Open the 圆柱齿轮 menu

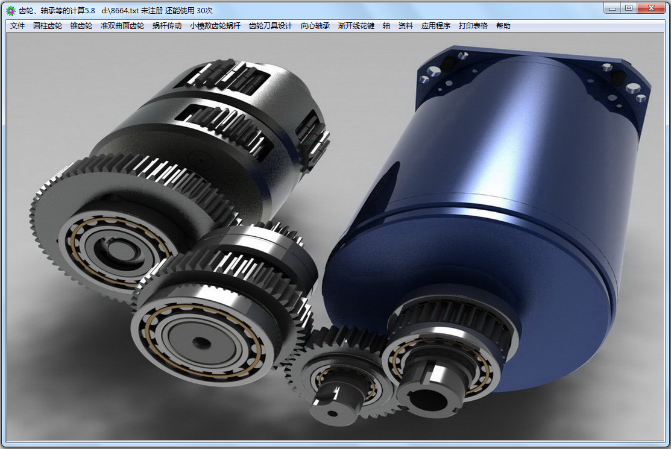coord(48,26)
